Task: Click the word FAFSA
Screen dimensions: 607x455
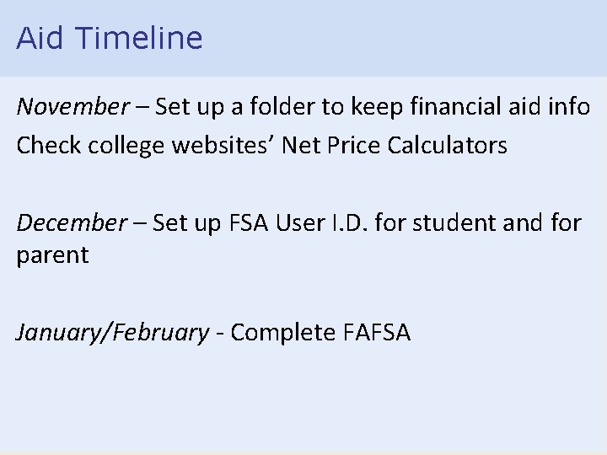Action: click(x=377, y=333)
